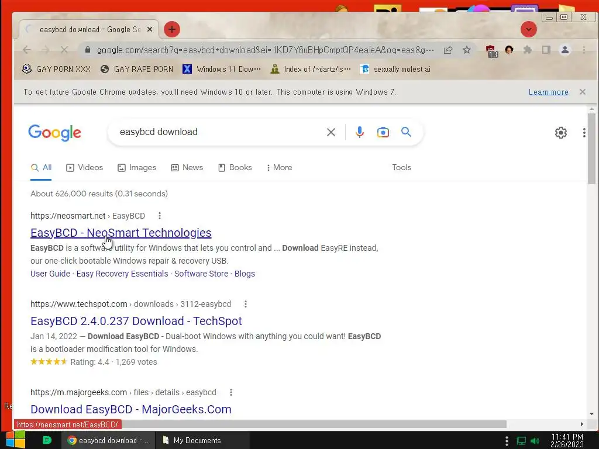Open the three-dot menu beside the majorgeeks.com result

[230, 392]
